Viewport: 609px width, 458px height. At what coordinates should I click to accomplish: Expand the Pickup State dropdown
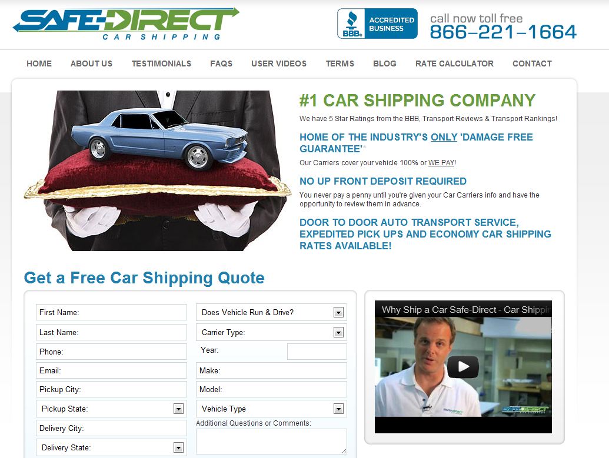(x=111, y=409)
